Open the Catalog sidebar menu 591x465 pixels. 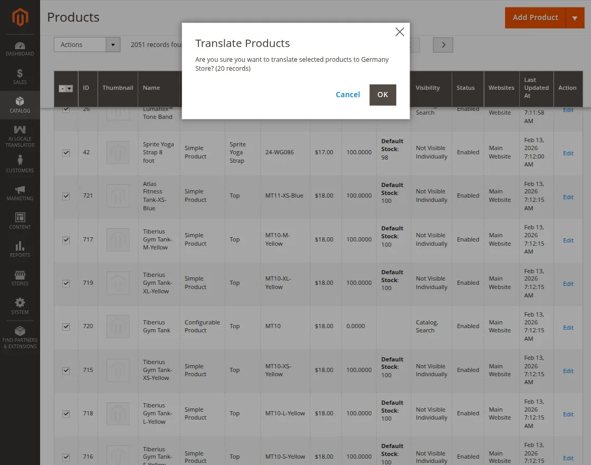20,105
